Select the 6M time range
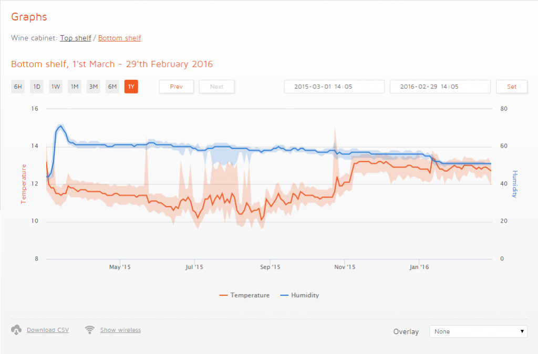538x354 pixels. 112,87
